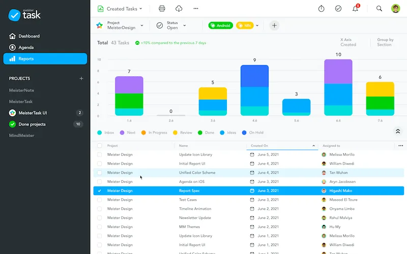Click calendar icon for MM Themes row
This screenshot has width=407, height=254.
pos(252,227)
